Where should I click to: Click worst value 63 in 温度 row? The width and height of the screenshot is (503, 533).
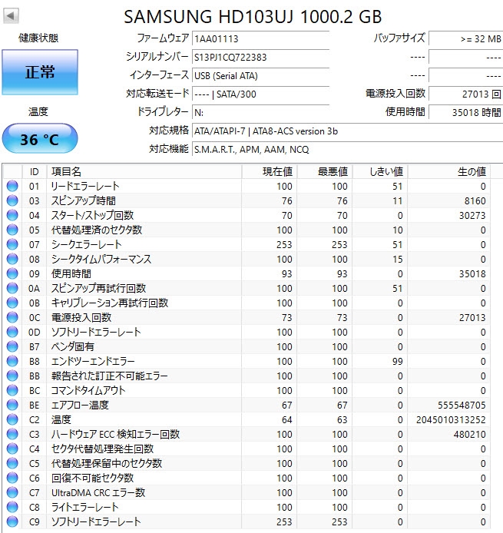[343, 420]
